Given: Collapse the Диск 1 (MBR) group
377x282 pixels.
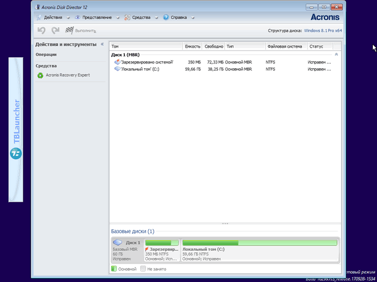Looking at the screenshot, I should point(336,54).
